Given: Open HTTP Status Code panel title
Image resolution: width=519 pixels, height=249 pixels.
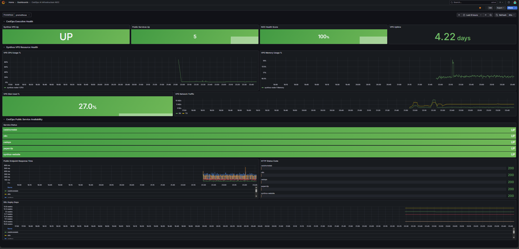Looking at the screenshot, I should (270, 161).
